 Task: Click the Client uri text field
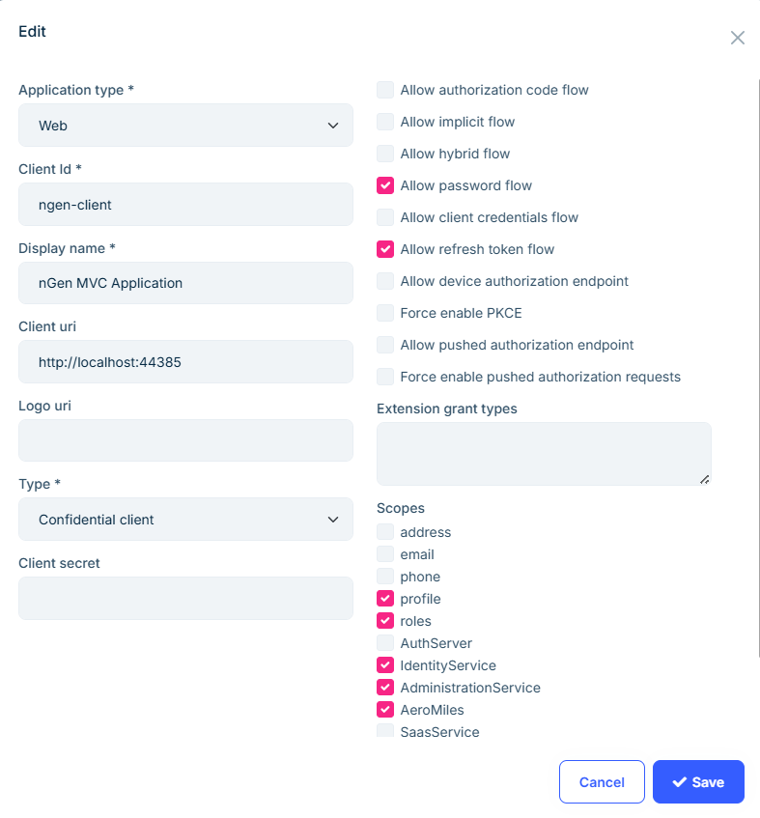[x=185, y=362]
